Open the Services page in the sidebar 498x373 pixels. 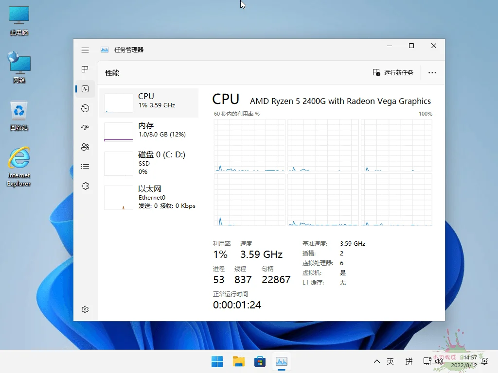pos(85,186)
